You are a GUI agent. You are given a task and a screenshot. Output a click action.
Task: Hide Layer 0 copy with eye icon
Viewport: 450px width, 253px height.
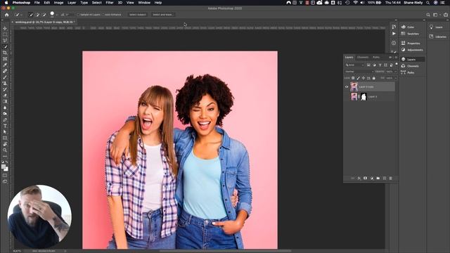point(347,86)
